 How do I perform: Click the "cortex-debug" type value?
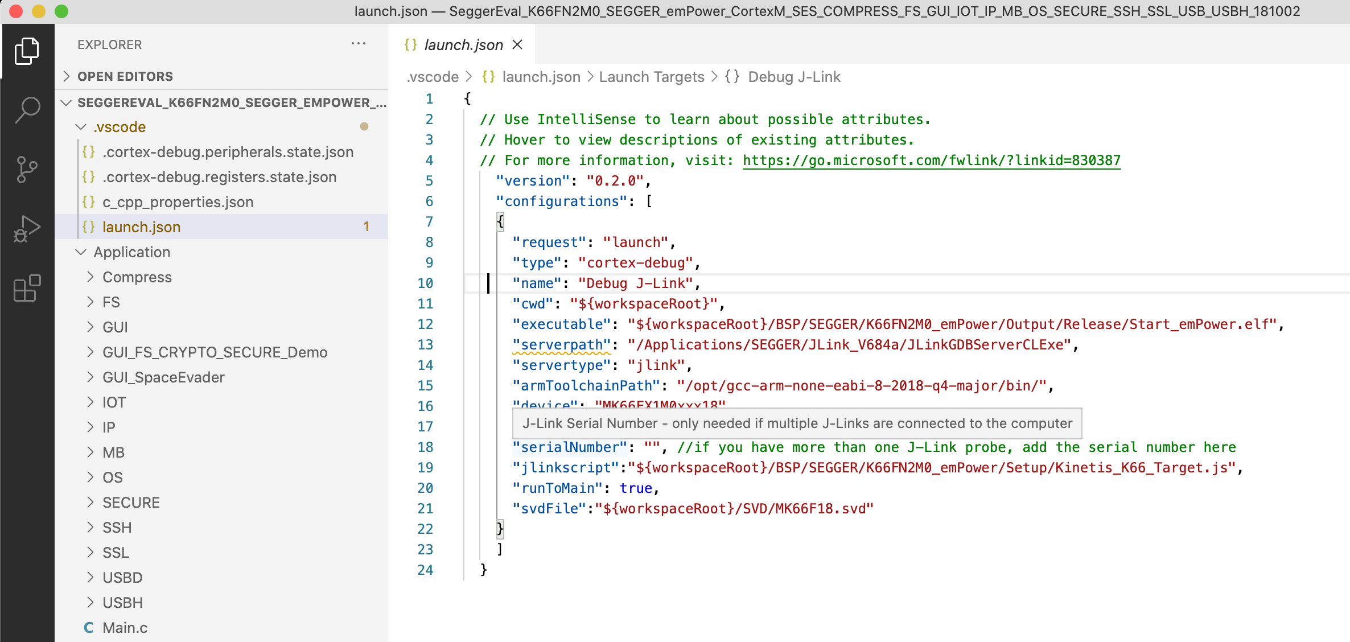(x=636, y=263)
